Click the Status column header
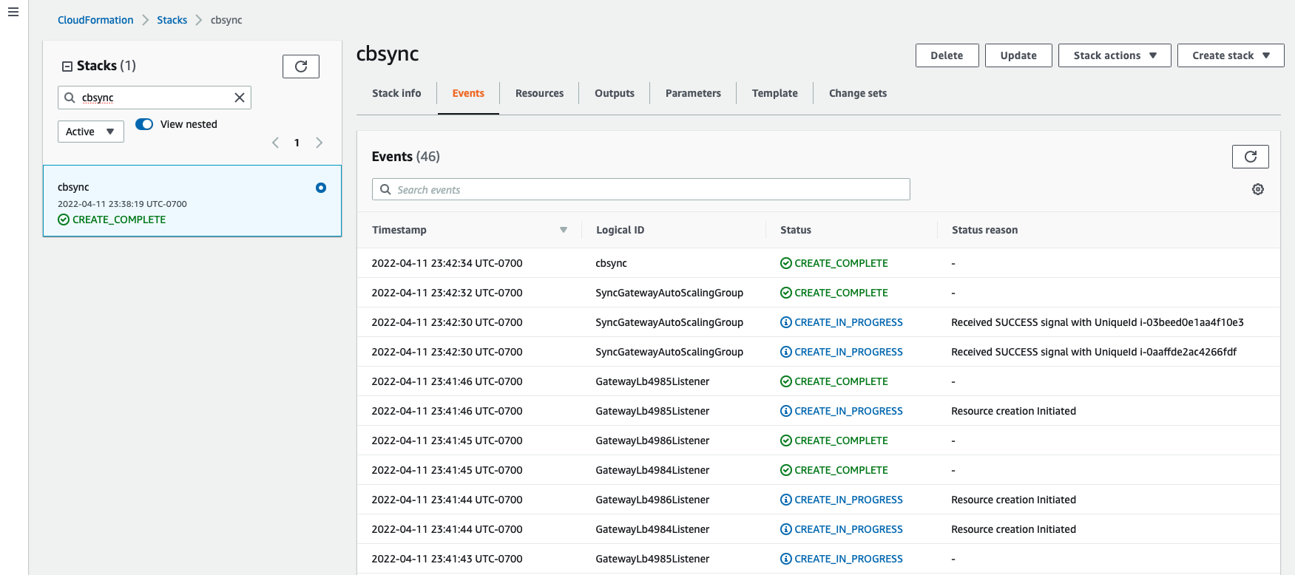The height and width of the screenshot is (575, 1295). (796, 230)
